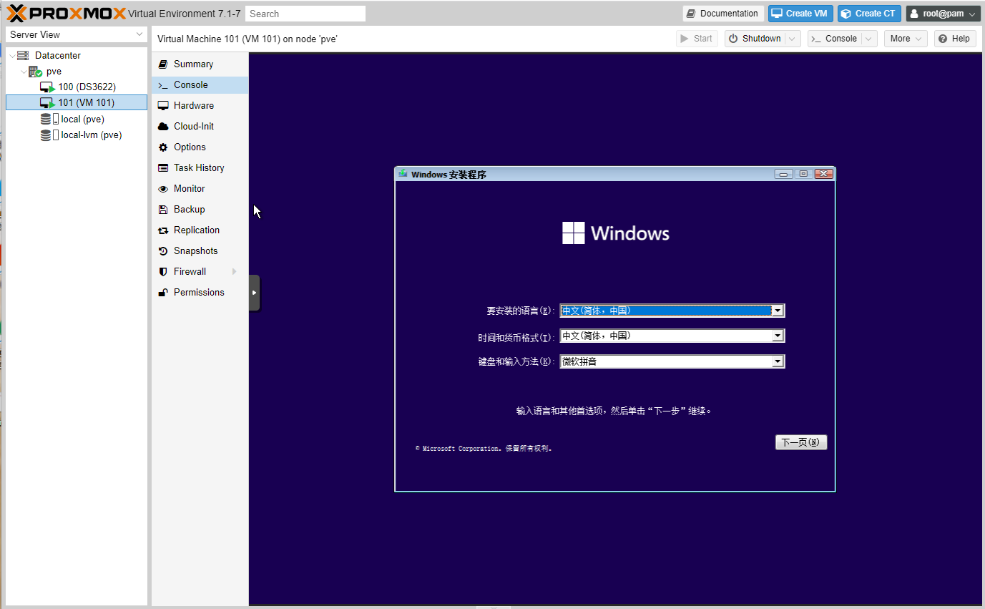Open the noVNC control panel handle

(x=254, y=293)
